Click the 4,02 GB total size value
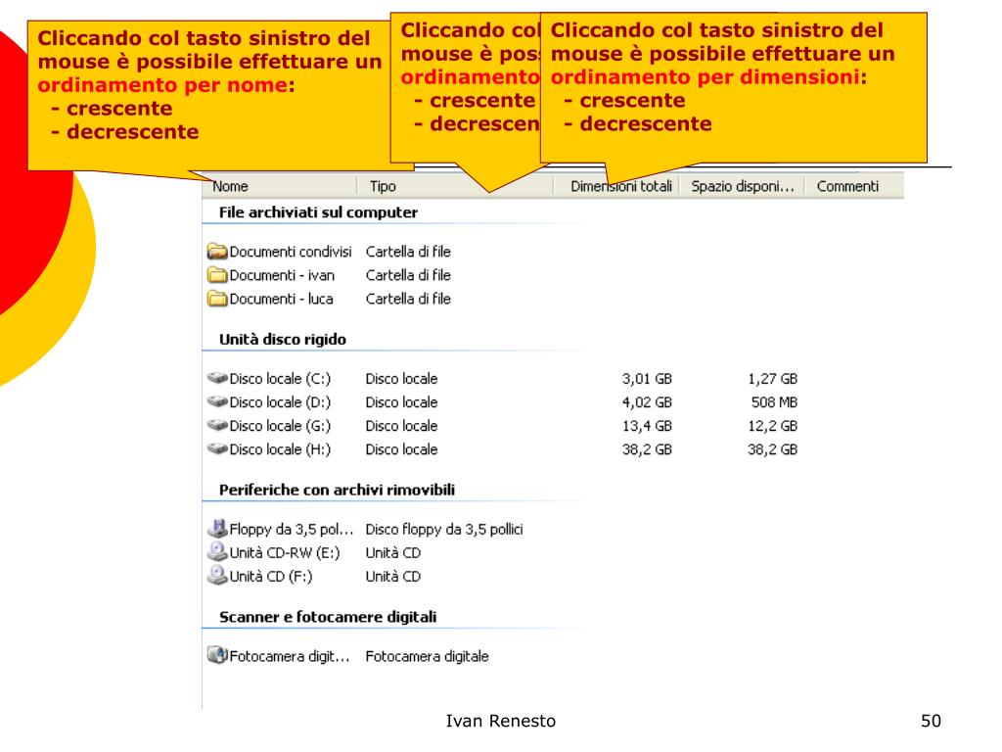Screen dimensions: 1002x752 (648, 402)
